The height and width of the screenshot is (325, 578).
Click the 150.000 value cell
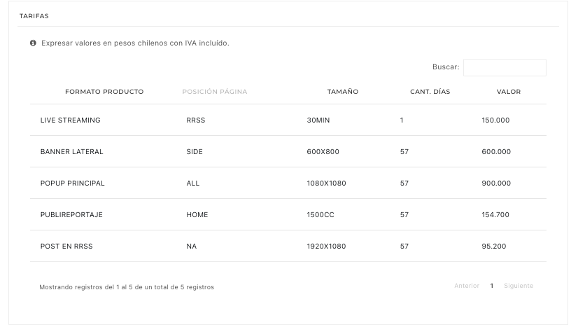495,120
